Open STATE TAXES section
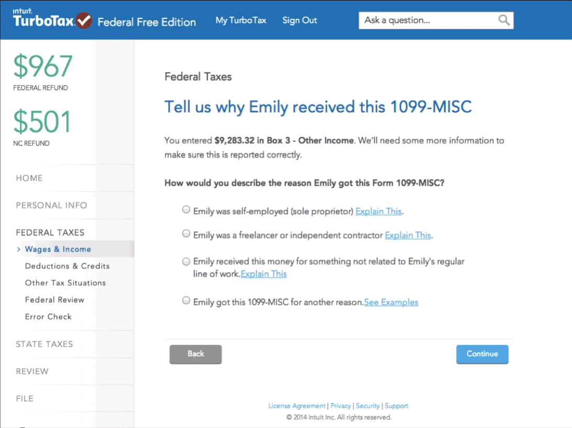This screenshot has width=572, height=428. point(44,344)
